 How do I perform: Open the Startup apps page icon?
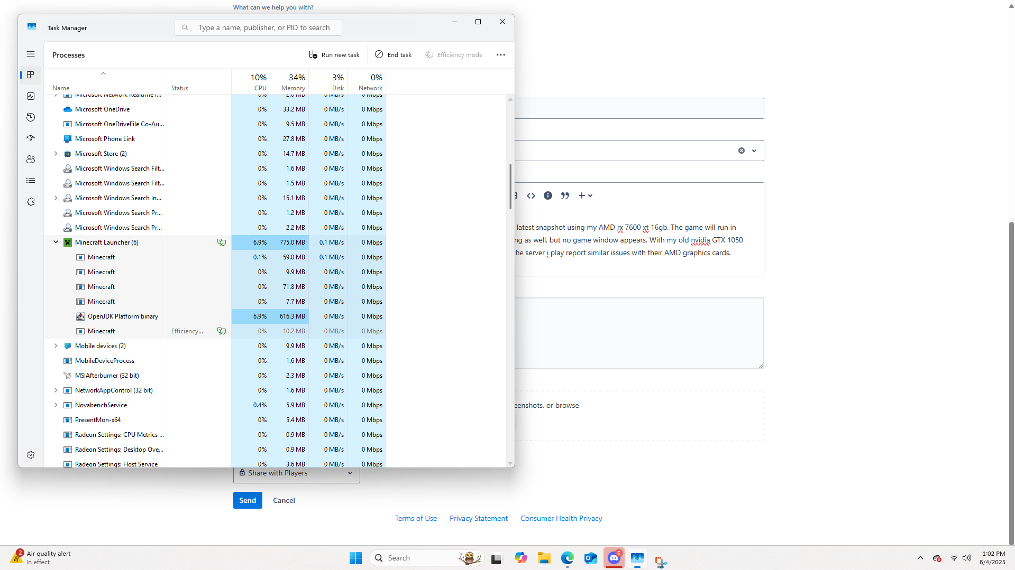coord(31,138)
